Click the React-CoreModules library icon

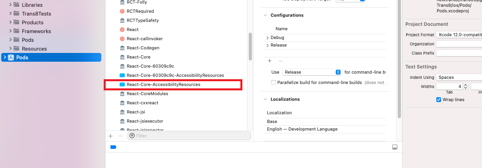point(122,94)
